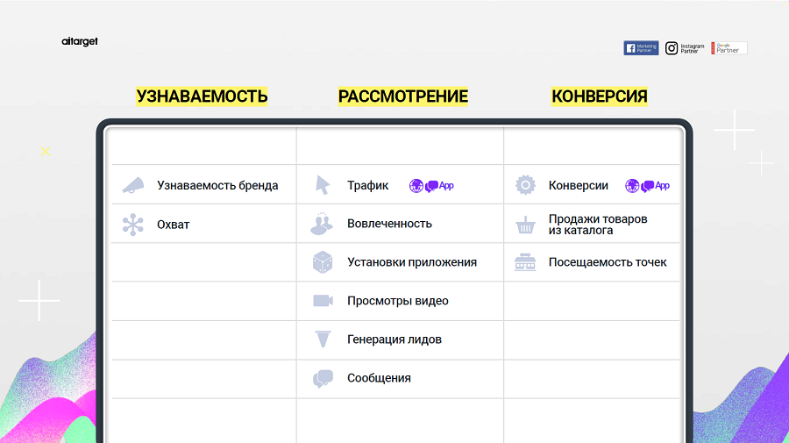Select the chat bubbles icon for Сообщения

click(x=323, y=379)
